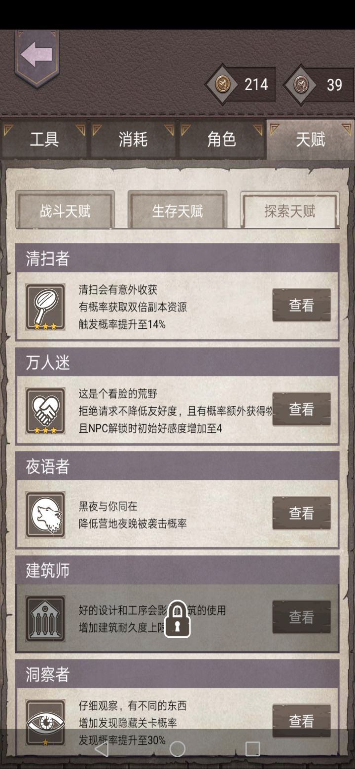Tap the padlock on 建筑师 talent
Viewport: 355px width, 769px height.
coord(177,619)
